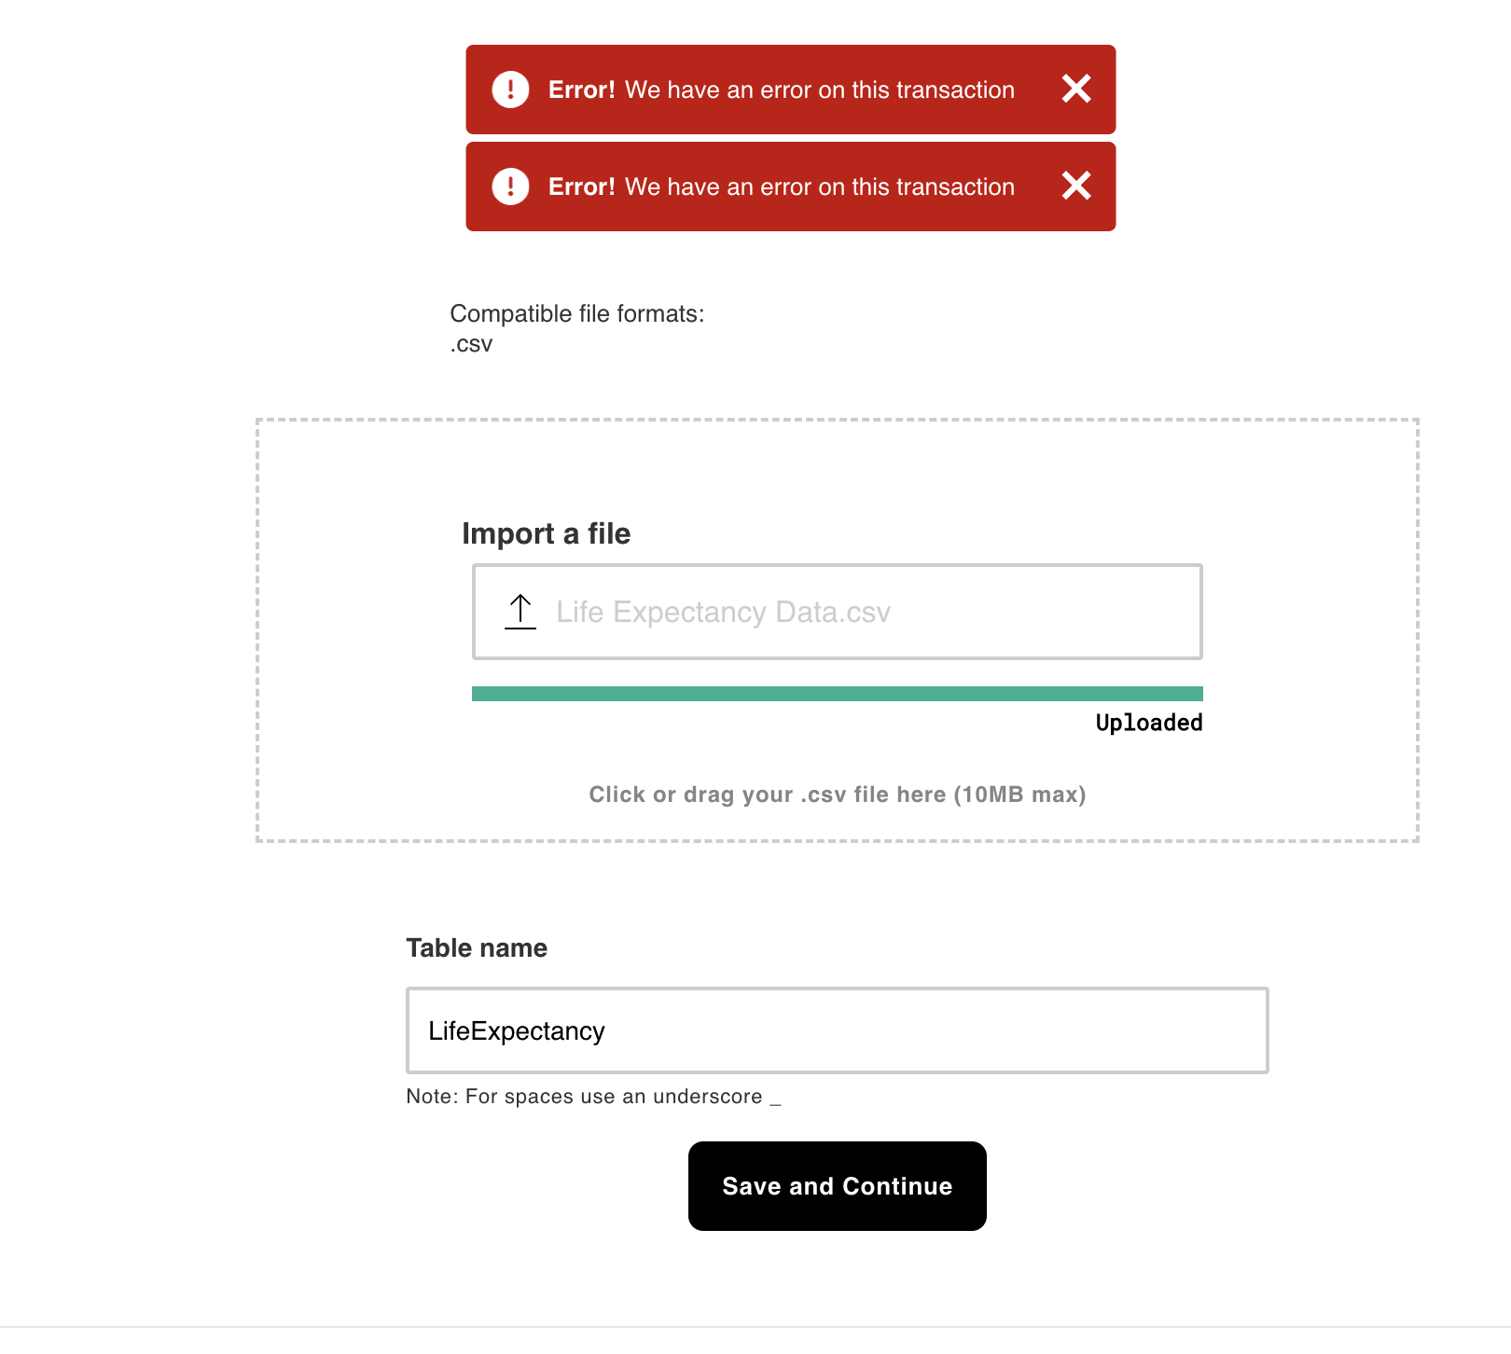Dismiss the first transaction error banner
The width and height of the screenshot is (1511, 1354).
coord(1075,89)
